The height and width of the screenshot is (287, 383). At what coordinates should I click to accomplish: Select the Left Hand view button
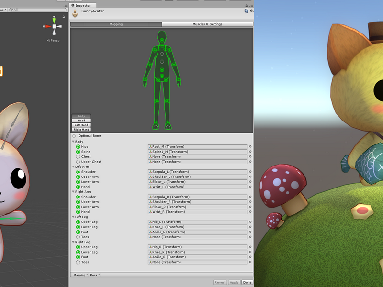pos(81,125)
